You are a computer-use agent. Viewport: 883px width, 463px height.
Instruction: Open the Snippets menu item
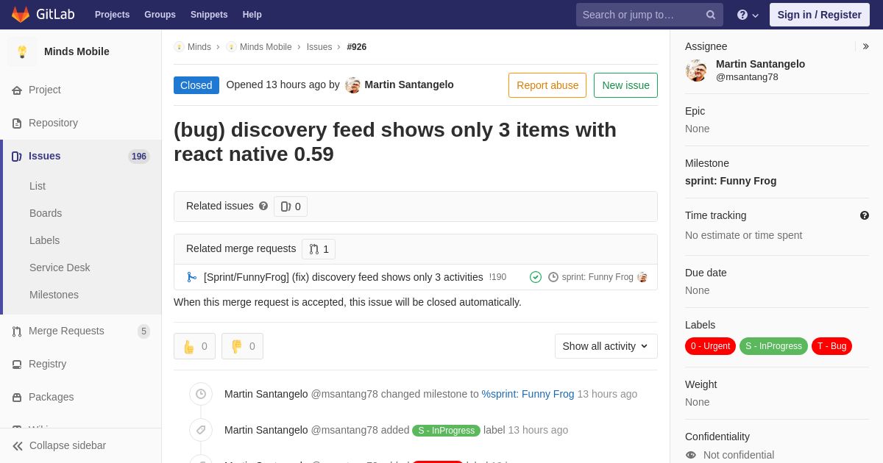coord(209,15)
